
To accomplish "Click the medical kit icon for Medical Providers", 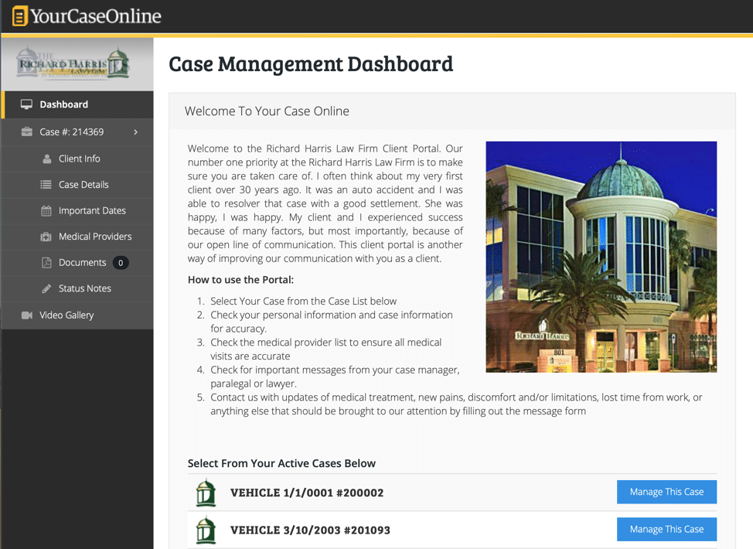I will point(46,237).
